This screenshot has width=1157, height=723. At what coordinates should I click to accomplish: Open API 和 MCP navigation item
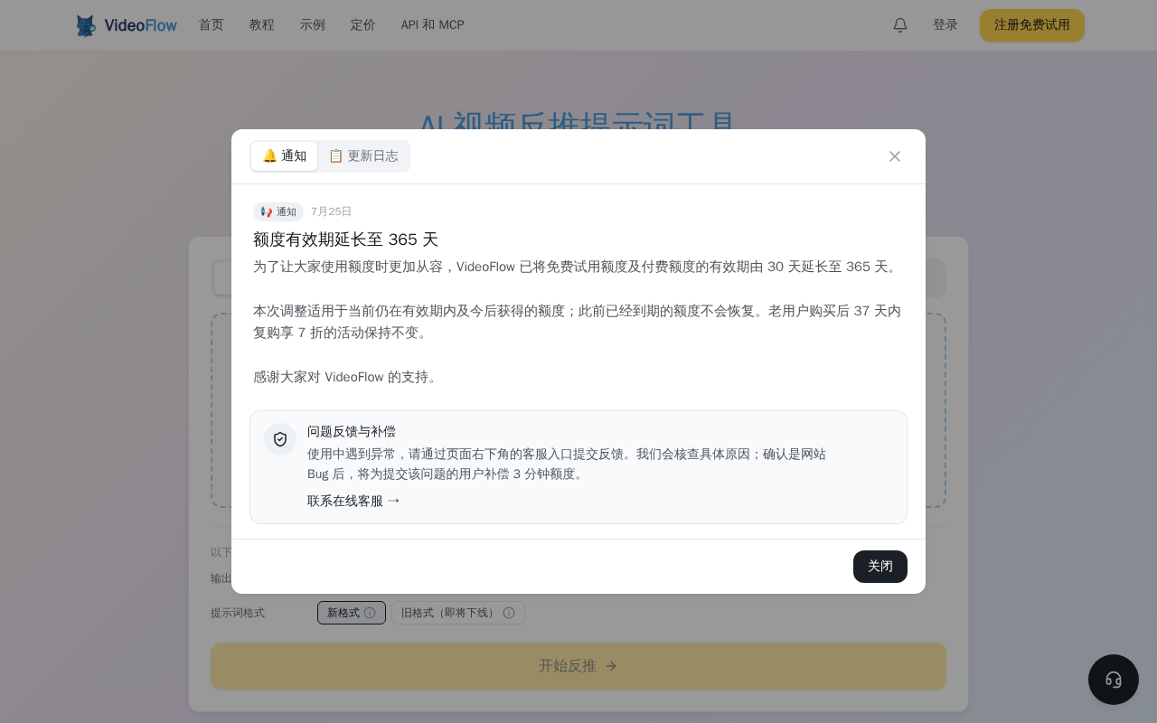433,25
